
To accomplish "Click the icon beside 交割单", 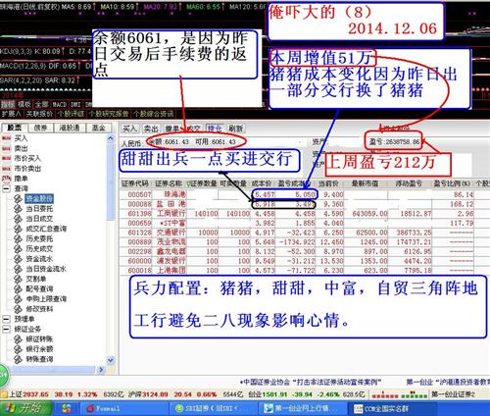I will pos(19,279).
